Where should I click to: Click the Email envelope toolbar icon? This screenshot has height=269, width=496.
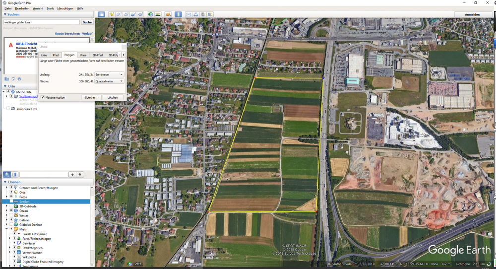(189, 14)
